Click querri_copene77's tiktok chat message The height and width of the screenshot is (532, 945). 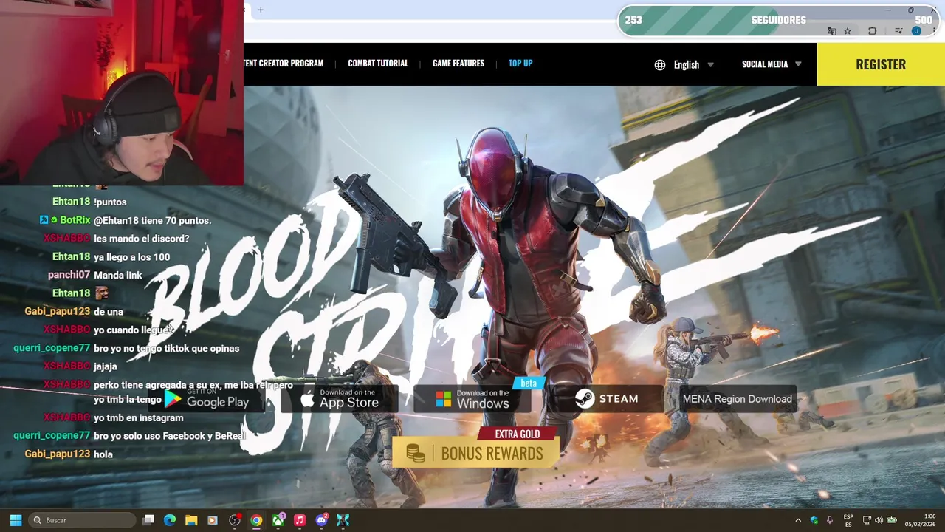coord(167,348)
